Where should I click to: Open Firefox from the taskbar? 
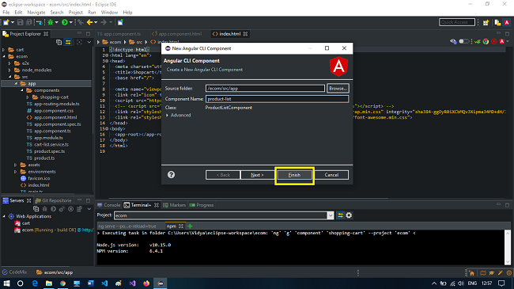146,283
